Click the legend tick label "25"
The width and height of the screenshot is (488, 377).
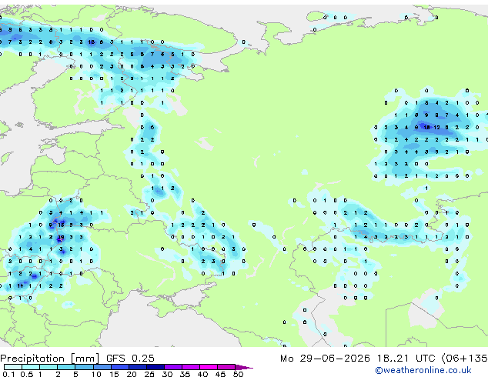(149, 374)
